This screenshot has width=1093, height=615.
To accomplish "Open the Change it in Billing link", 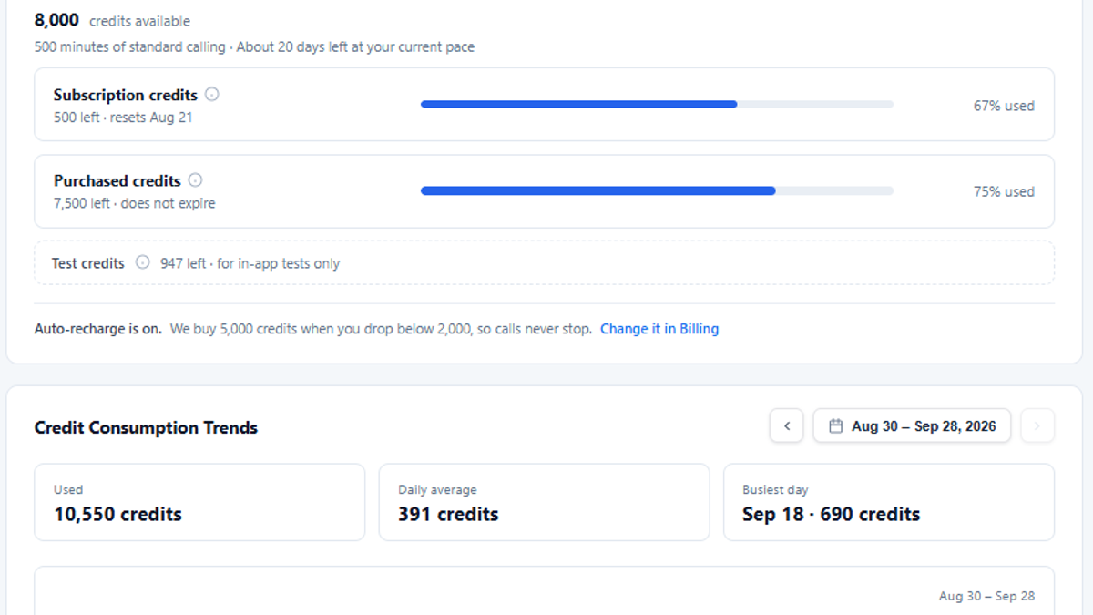I will 659,329.
